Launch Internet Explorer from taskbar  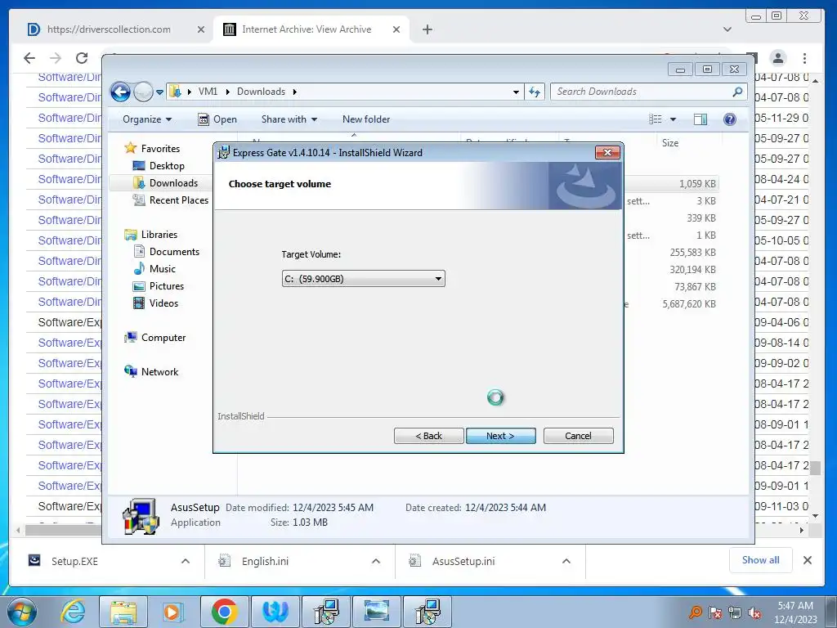72,612
